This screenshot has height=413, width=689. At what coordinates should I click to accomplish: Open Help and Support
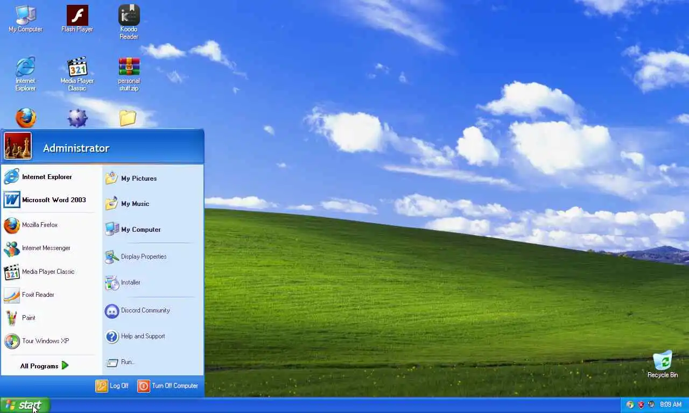pyautogui.click(x=152, y=336)
